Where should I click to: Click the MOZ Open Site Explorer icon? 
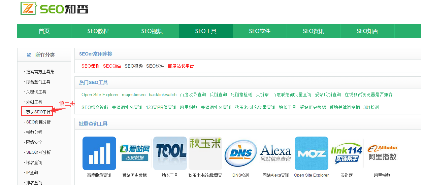tap(312, 153)
